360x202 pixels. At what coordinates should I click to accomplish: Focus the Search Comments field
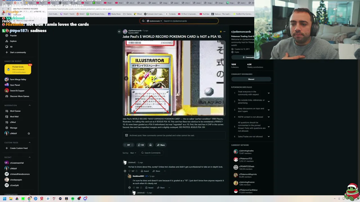click(151, 153)
